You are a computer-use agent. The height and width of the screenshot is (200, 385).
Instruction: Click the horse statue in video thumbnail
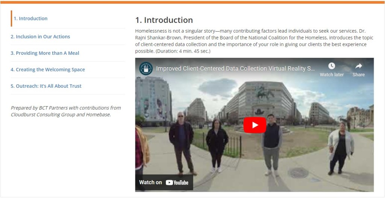(x=265, y=93)
